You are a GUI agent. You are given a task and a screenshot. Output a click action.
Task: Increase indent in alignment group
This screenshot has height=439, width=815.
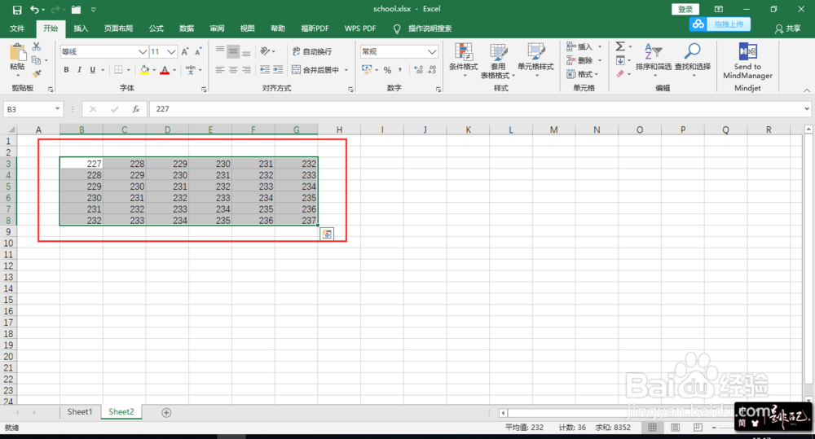[278, 69]
